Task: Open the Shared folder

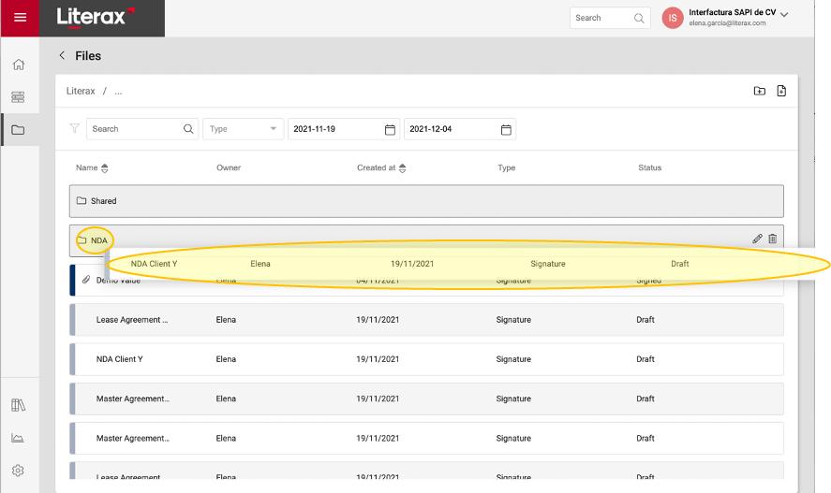Action: pos(426,201)
